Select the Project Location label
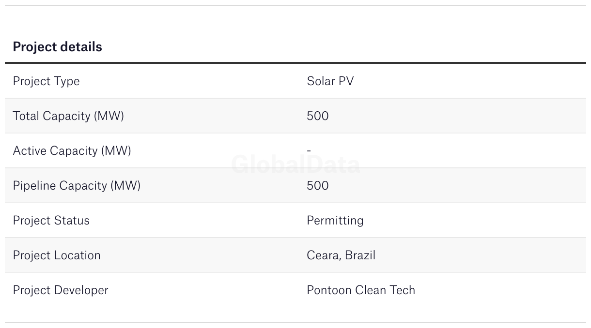This screenshot has height=328, width=591. tap(57, 255)
